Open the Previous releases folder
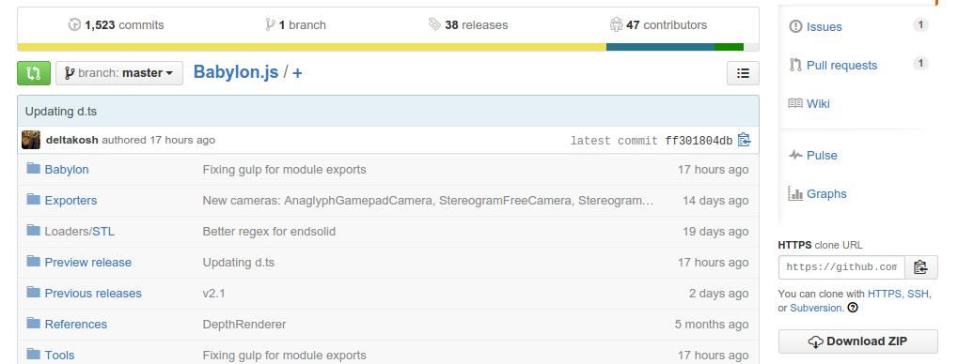This screenshot has height=364, width=958. point(93,294)
